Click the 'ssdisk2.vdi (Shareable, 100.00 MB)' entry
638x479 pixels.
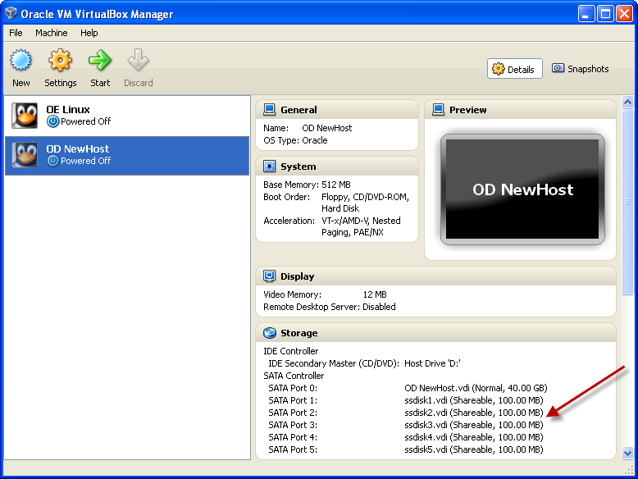click(x=474, y=413)
